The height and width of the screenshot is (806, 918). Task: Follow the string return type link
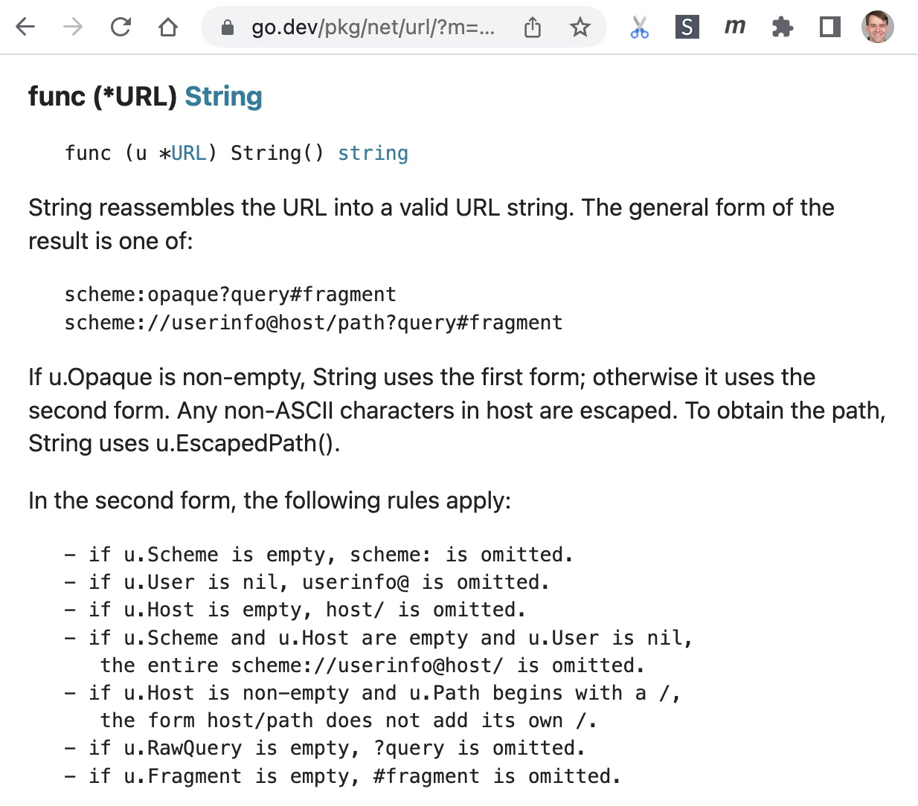[x=373, y=153]
